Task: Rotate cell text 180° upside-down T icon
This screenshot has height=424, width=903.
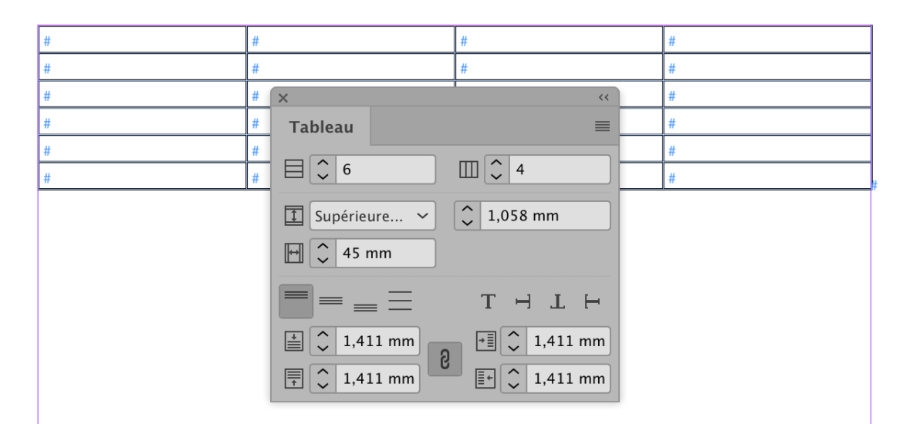Action: tap(557, 301)
